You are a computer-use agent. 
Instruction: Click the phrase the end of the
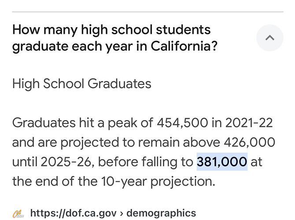[55, 181]
